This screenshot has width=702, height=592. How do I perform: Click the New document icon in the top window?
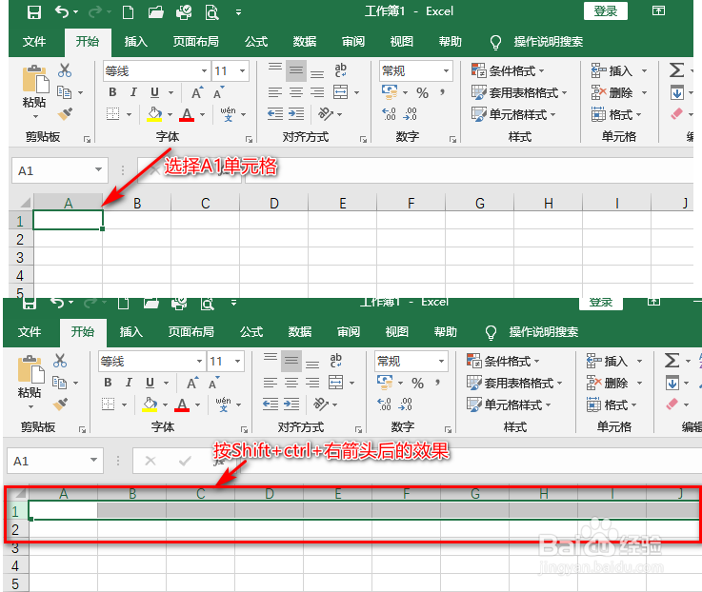point(128,12)
